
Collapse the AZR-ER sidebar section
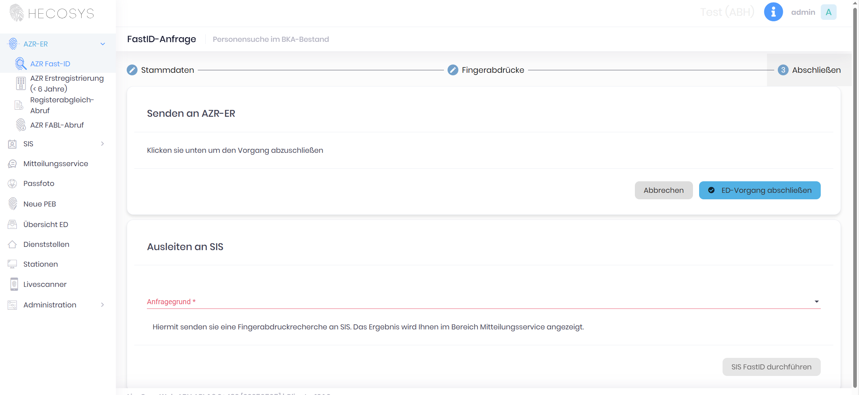(x=103, y=44)
